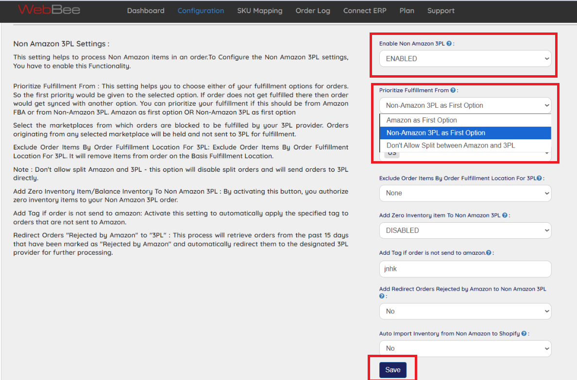Image resolution: width=577 pixels, height=380 pixels.
Task: Select Amazon as First Option
Action: [x=465, y=120]
